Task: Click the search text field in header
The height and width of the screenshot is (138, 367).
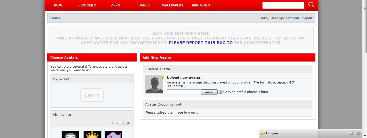Action: [283, 5]
